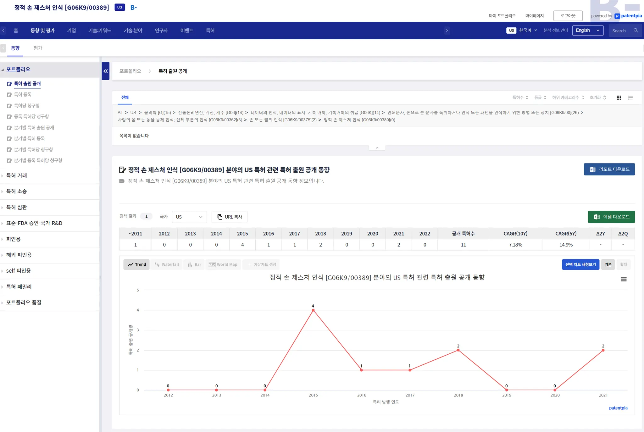Click the search magnifier icon
The height and width of the screenshot is (432, 644).
click(x=636, y=30)
